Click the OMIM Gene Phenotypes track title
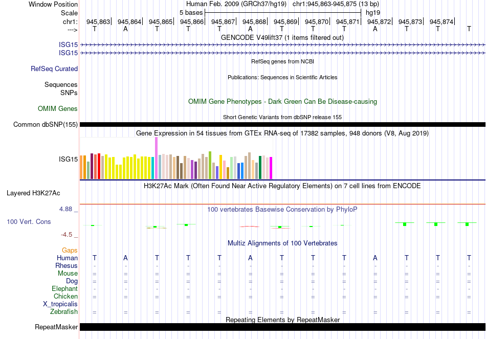 (282, 101)
